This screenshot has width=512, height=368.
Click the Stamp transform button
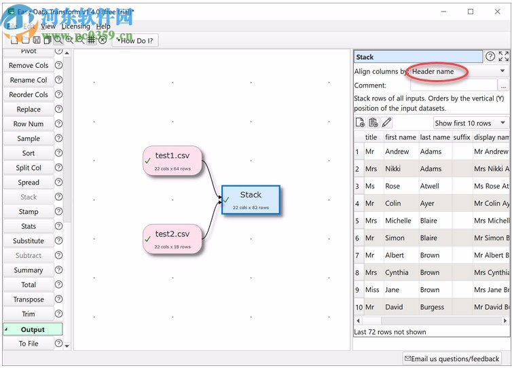29,212
